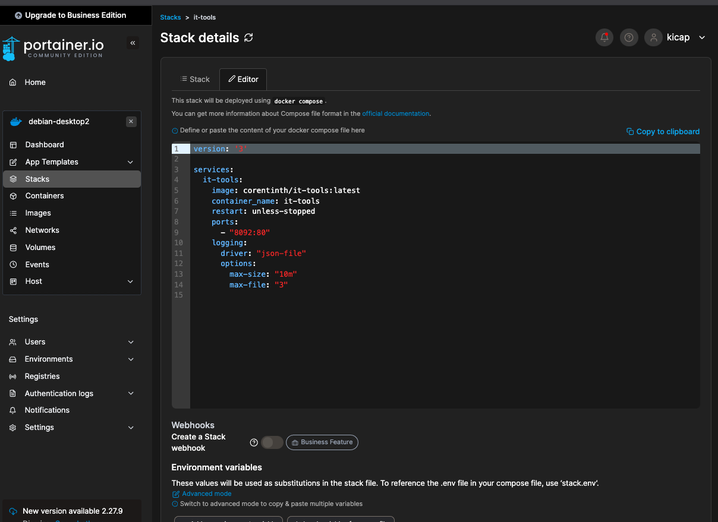The width and height of the screenshot is (718, 522).
Task: Collapse the sidebar with the double-chevron icon
Action: coord(133,43)
